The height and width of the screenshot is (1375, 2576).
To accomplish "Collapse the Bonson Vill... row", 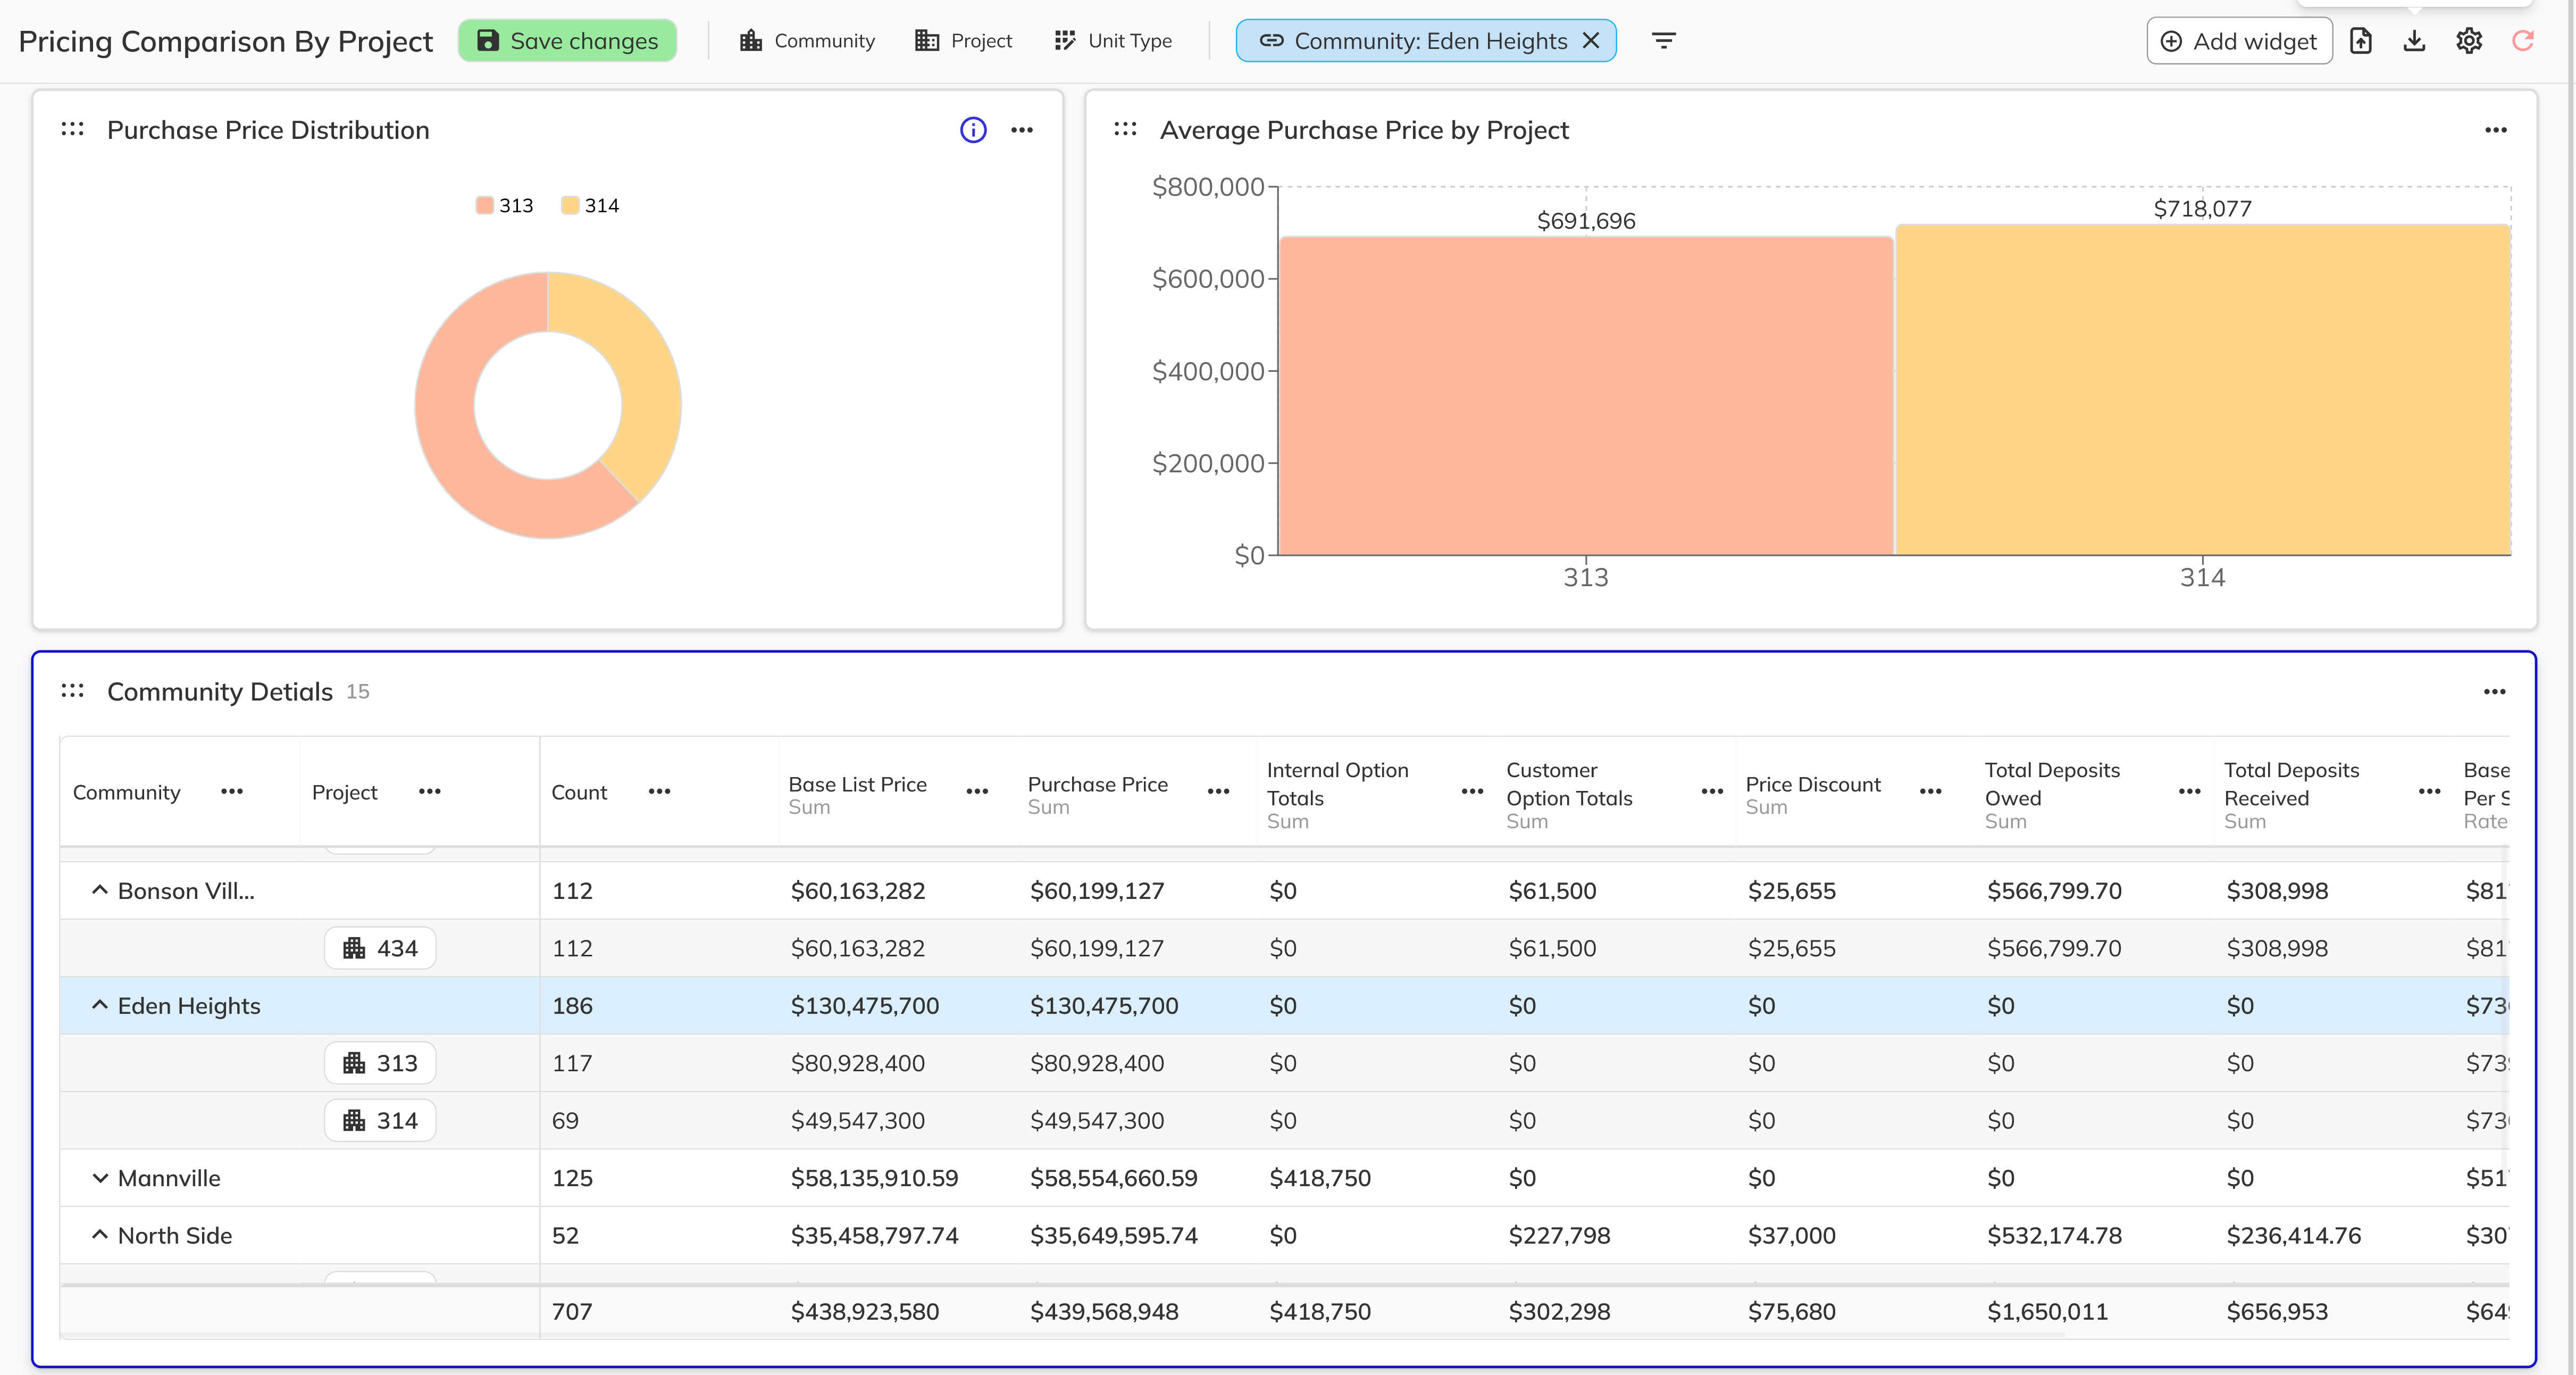I will pyautogui.click(x=100, y=890).
